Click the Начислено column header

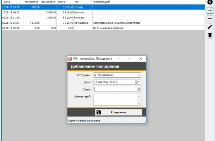pyautogui.click(x=31, y=2)
